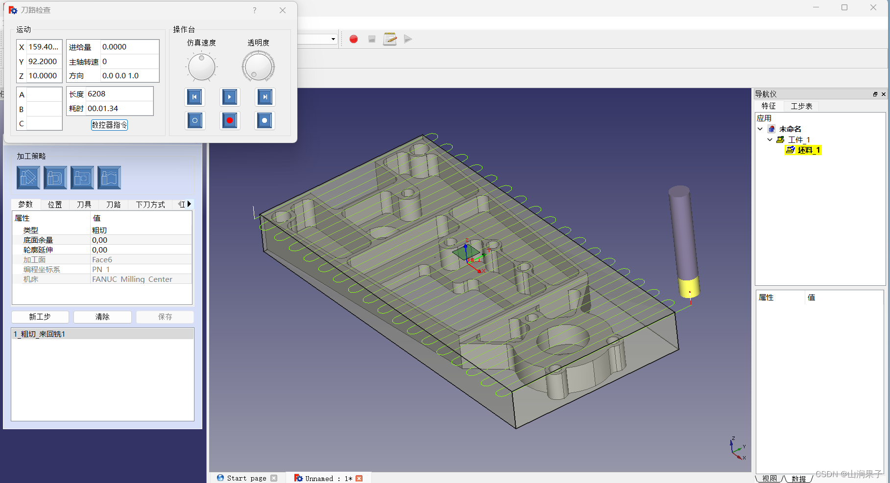Switch to the 视图 bottom tab
The image size is (890, 483).
pos(770,479)
